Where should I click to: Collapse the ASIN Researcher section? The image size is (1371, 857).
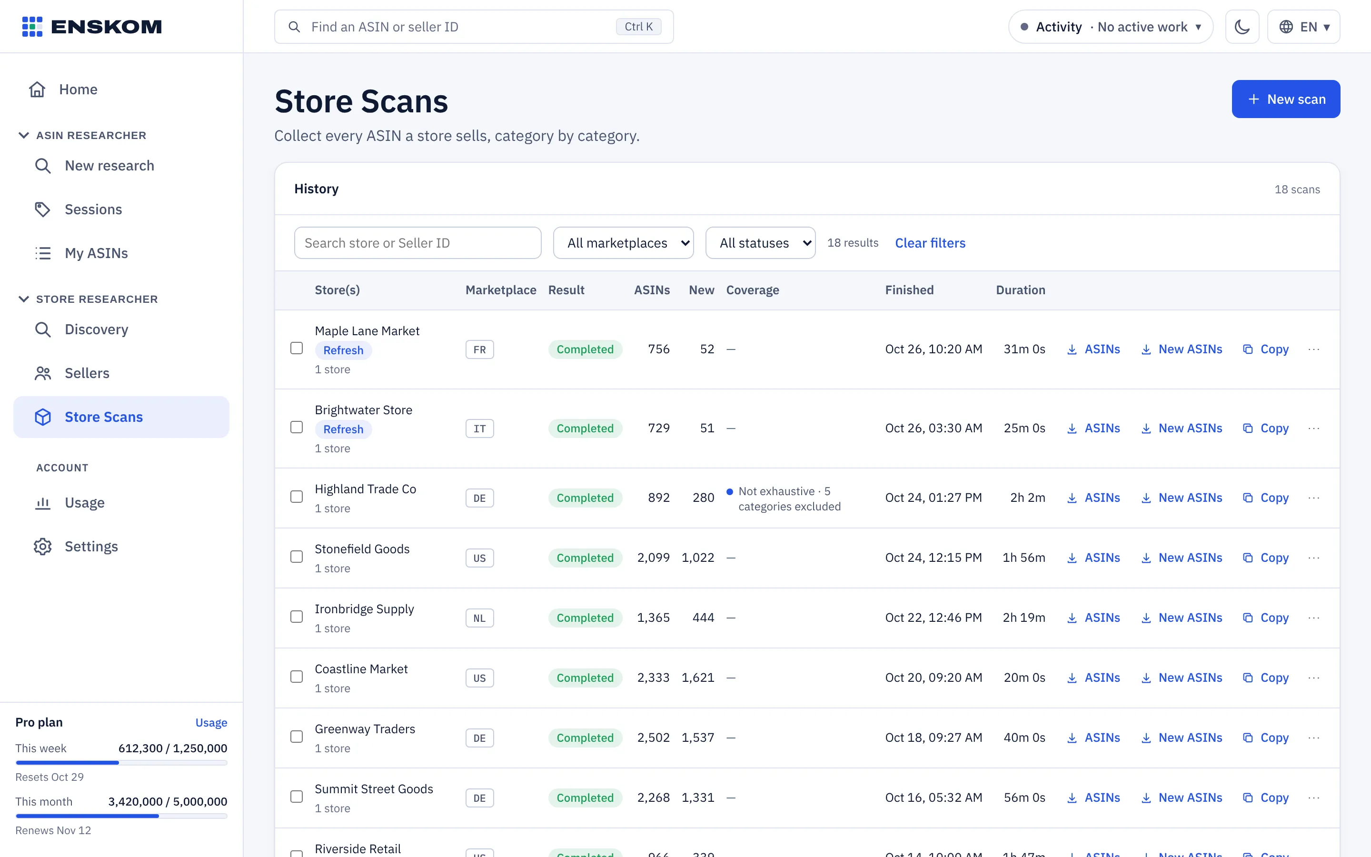point(83,136)
